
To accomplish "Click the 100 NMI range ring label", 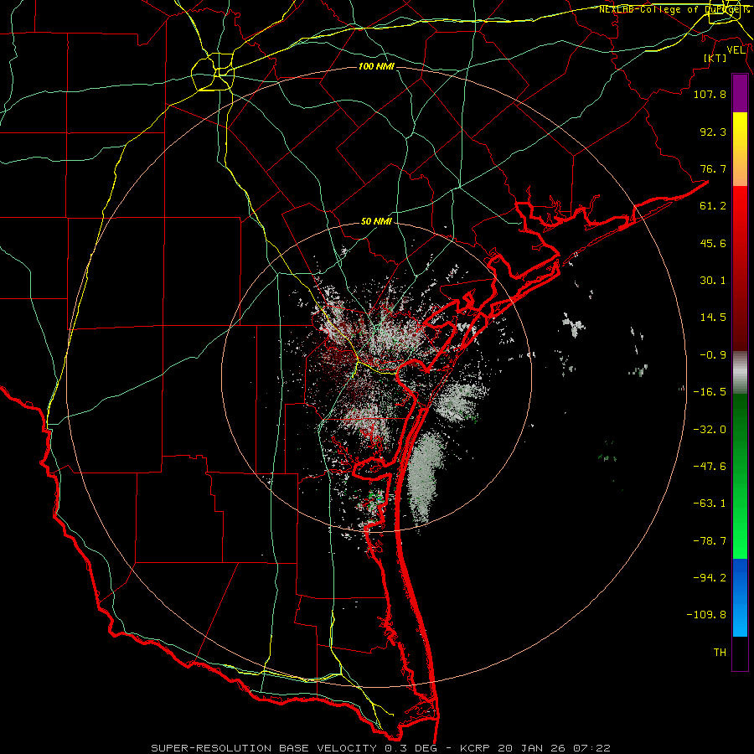I will click(376, 66).
